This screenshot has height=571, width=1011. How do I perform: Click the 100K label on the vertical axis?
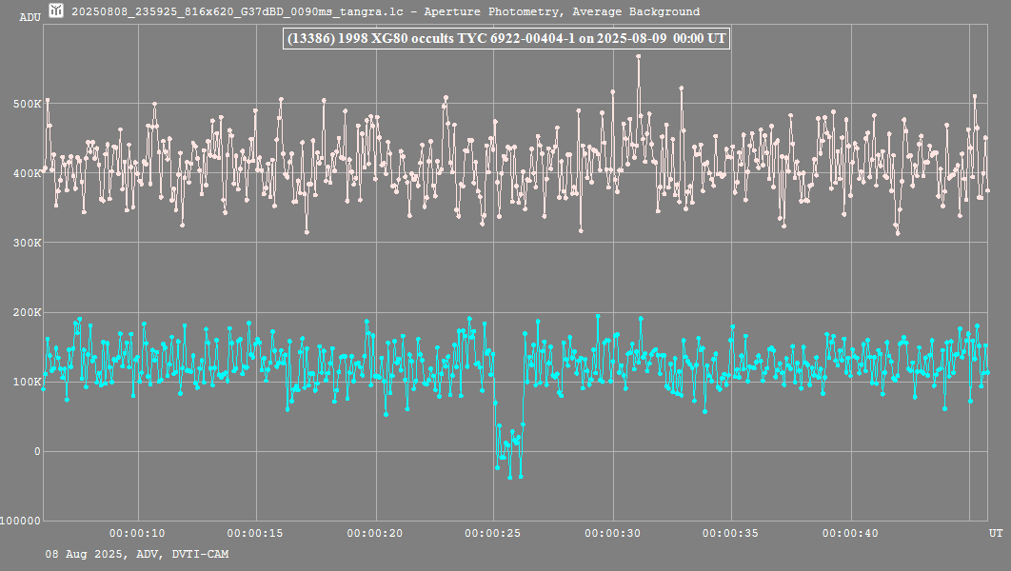pyautogui.click(x=27, y=382)
